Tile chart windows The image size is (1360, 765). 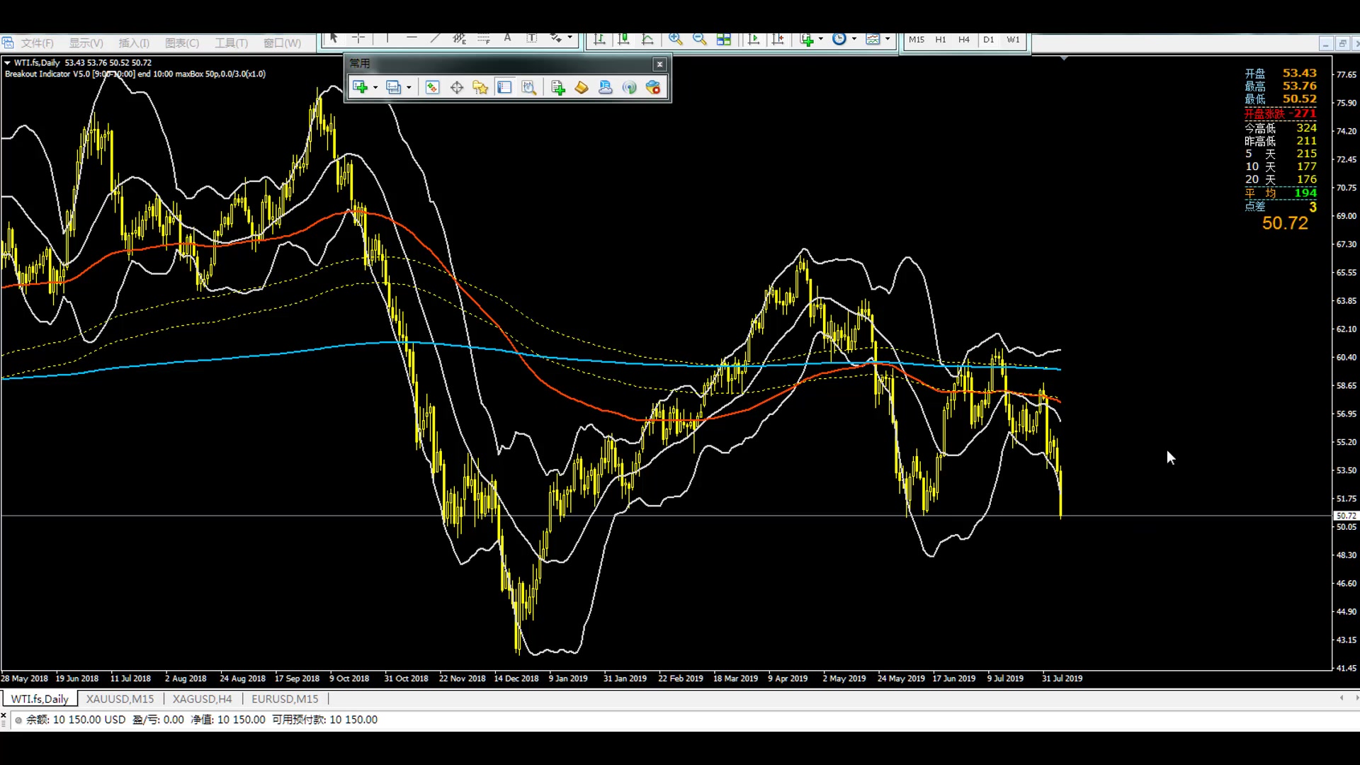pyautogui.click(x=723, y=40)
